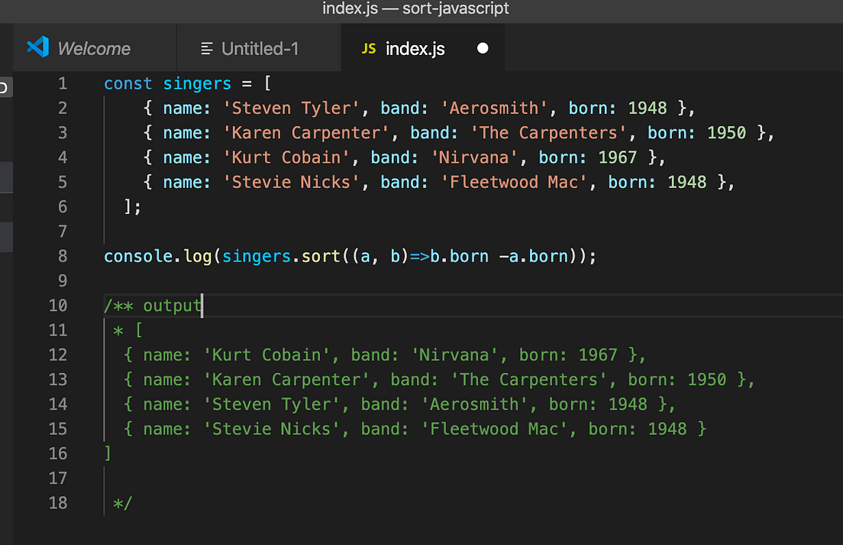Click the /** output comment on line 10
843x545 pixels.
point(152,305)
